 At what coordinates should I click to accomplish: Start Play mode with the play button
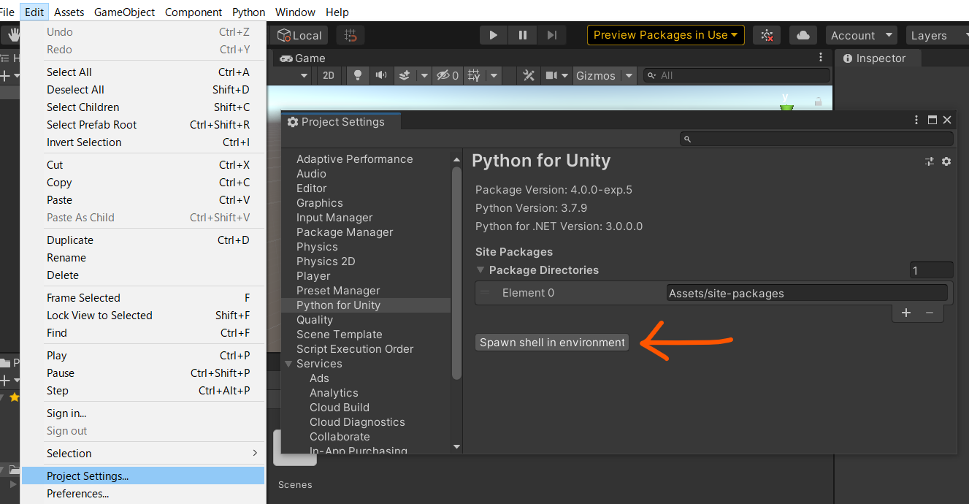(494, 35)
